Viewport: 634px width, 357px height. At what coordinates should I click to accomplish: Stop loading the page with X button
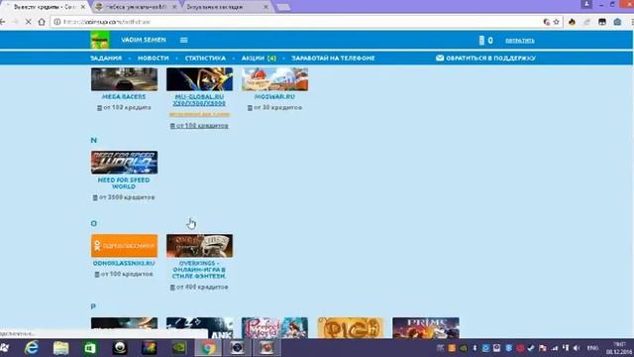coord(29,22)
